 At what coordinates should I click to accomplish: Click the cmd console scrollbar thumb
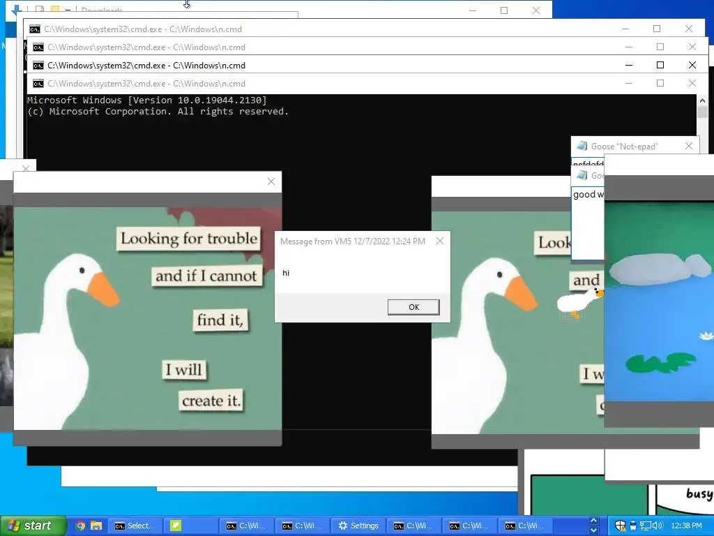(702, 112)
